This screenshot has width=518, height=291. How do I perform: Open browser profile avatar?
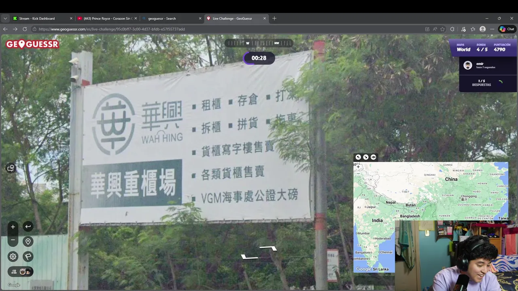(x=482, y=29)
